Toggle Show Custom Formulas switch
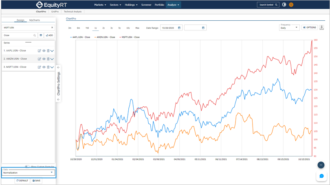330x185 pixels. [x=27, y=167]
